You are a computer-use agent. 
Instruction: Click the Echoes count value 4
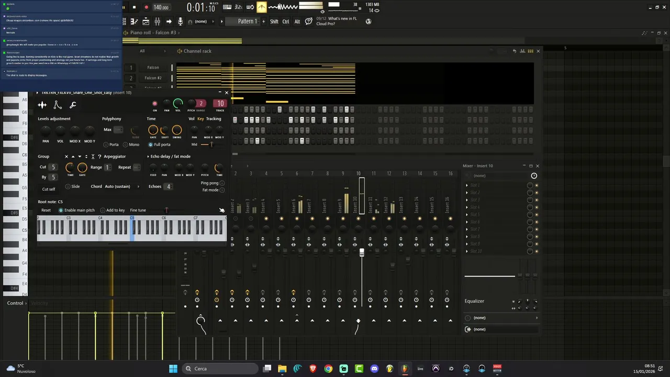168,186
